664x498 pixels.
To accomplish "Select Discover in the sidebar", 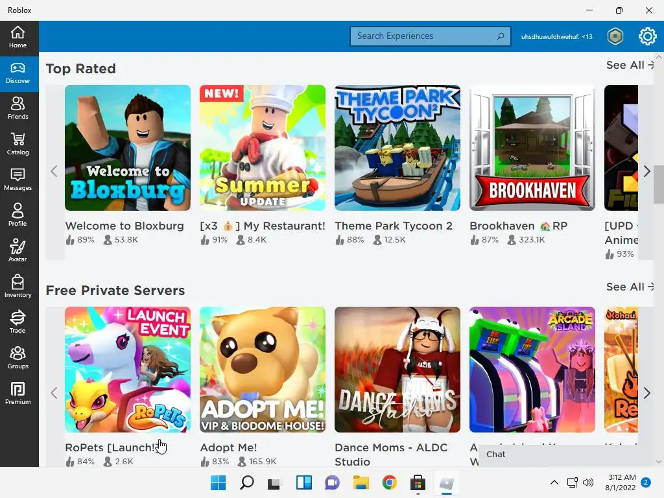I will click(18, 73).
